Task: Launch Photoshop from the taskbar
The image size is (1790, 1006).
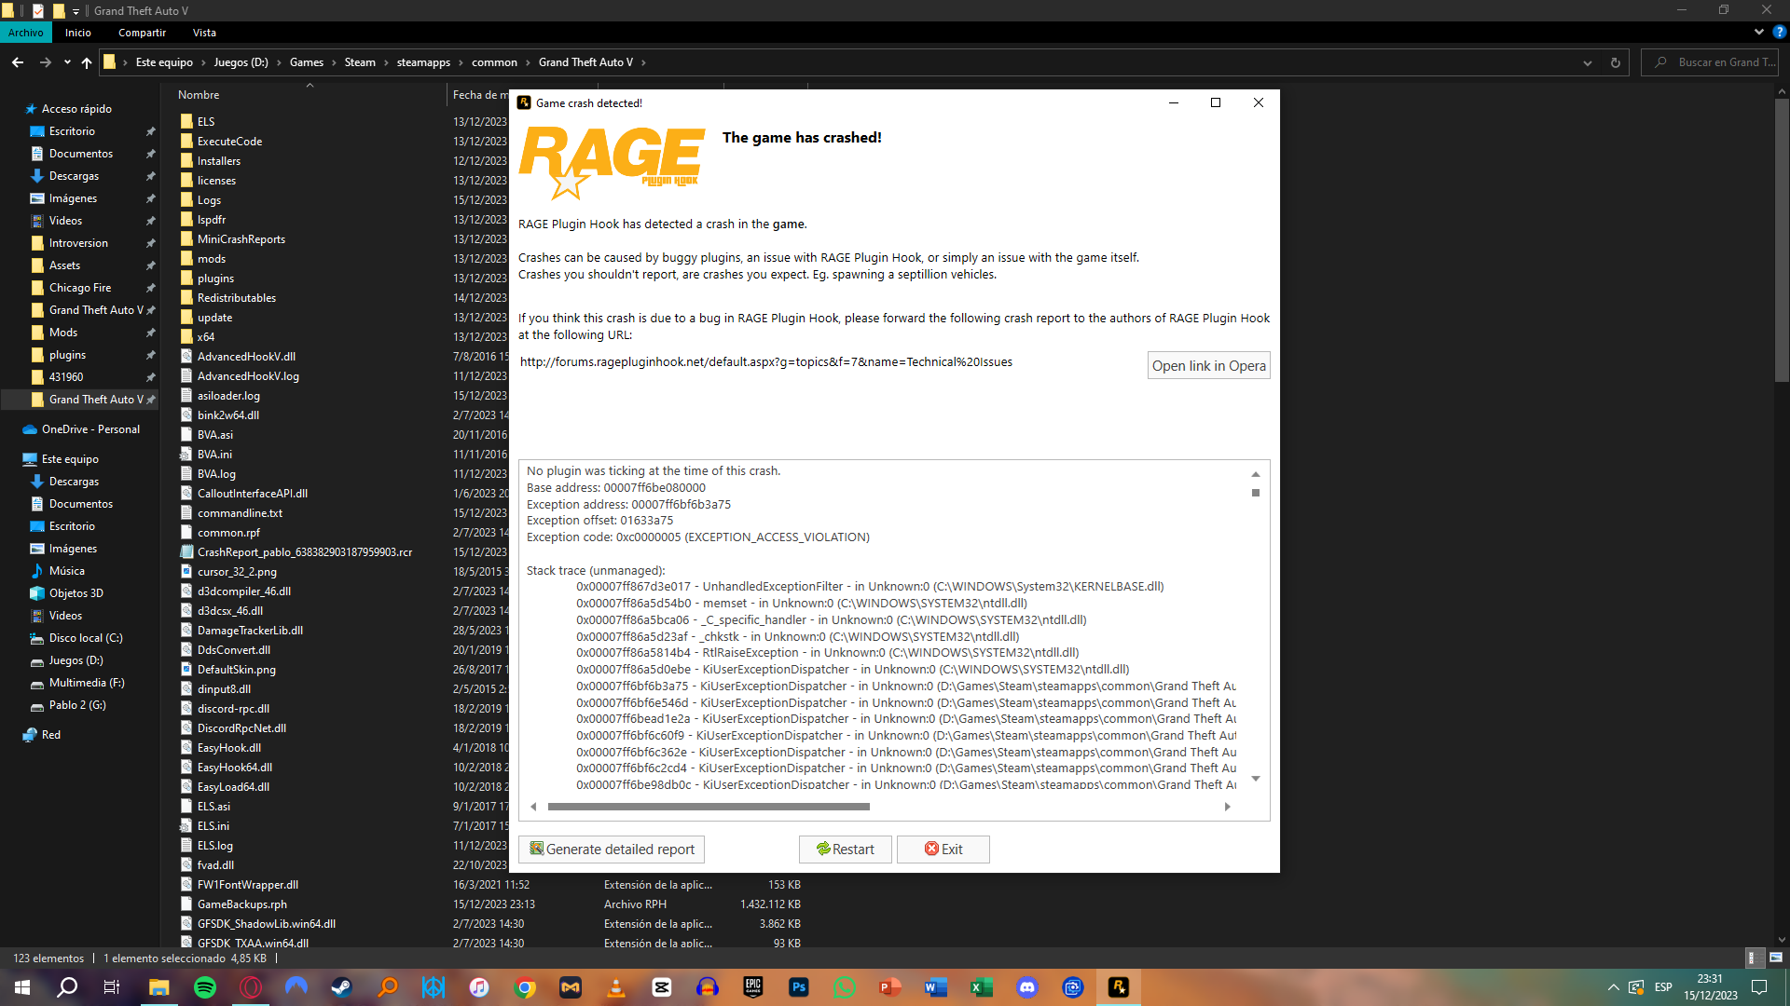Action: (799, 987)
